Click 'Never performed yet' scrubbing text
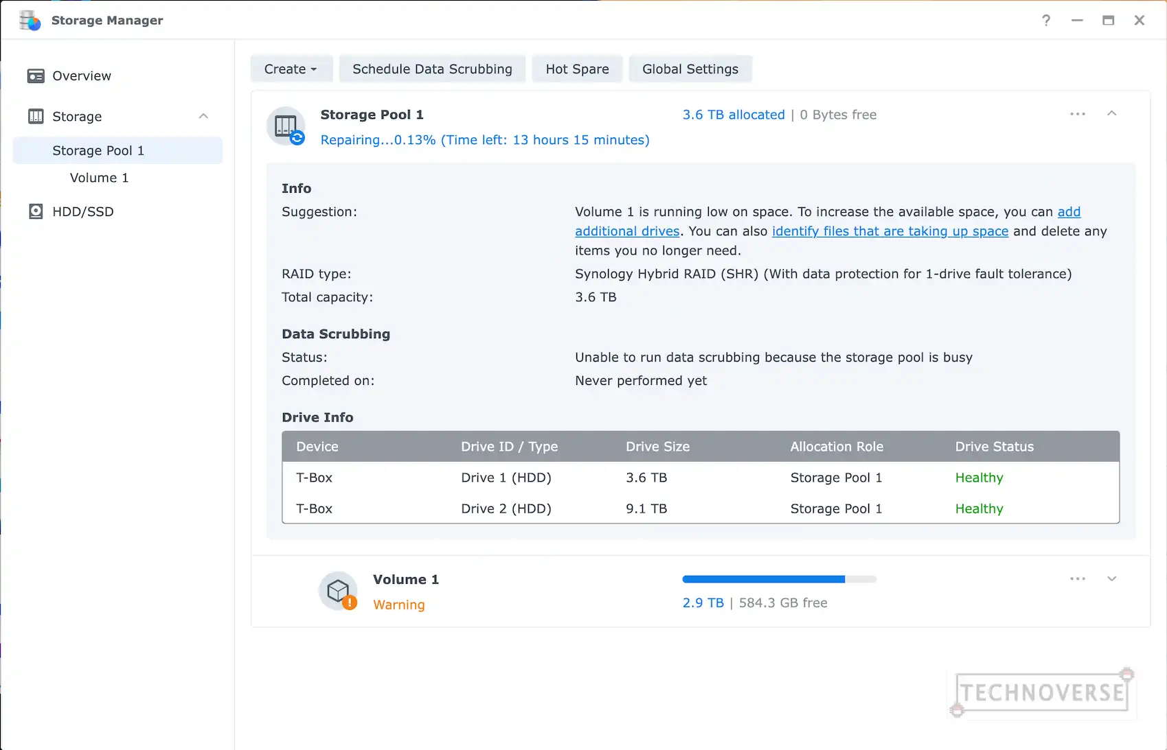1167x750 pixels. [x=641, y=381]
